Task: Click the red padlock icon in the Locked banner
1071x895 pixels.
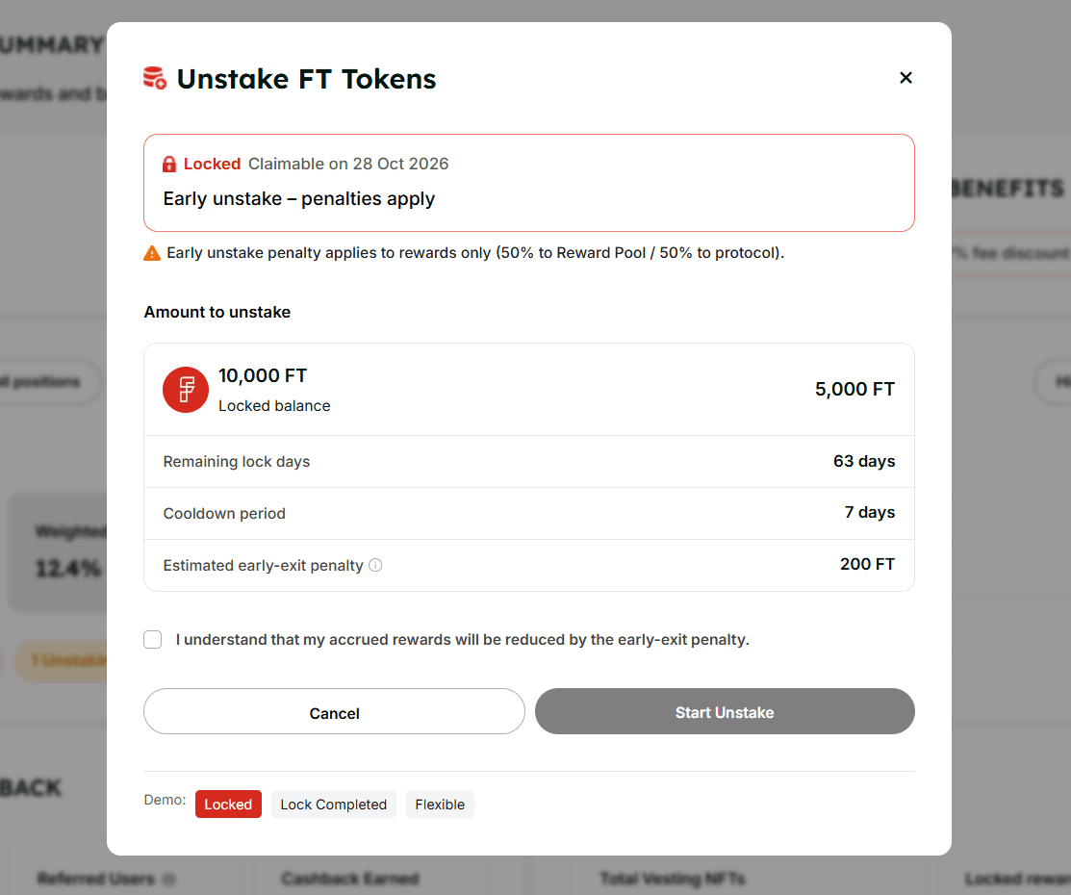Action: click(171, 164)
